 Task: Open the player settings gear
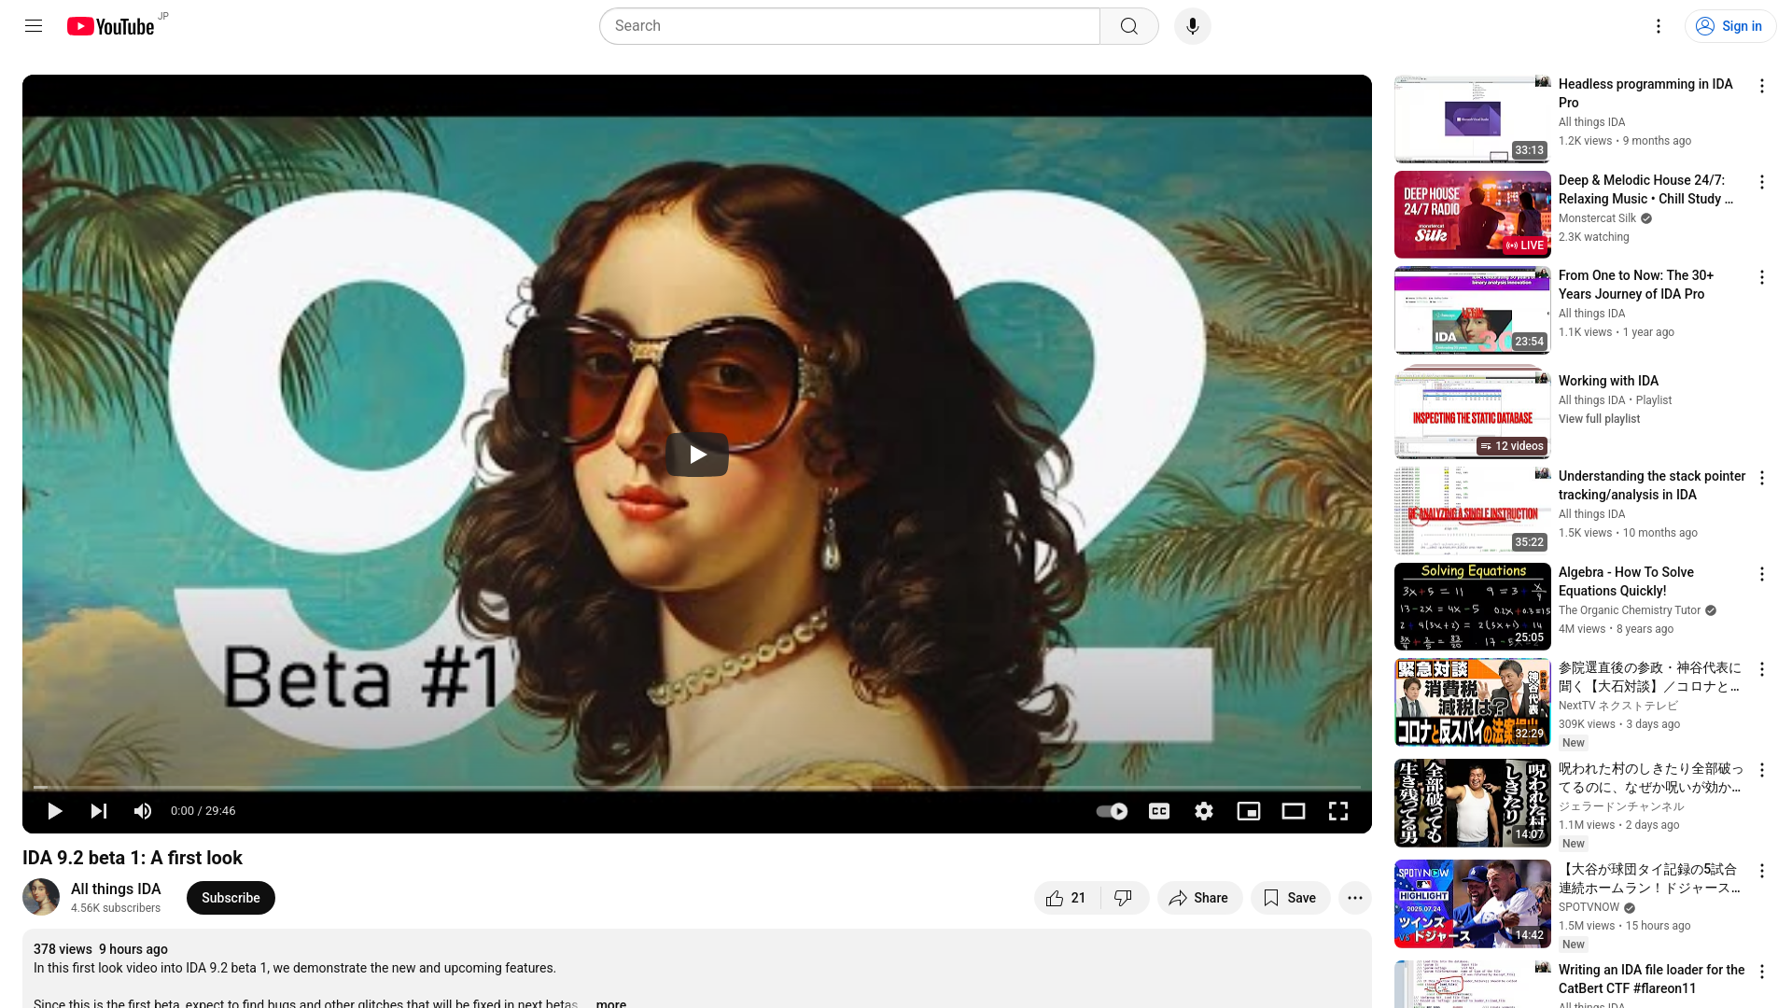(1204, 811)
